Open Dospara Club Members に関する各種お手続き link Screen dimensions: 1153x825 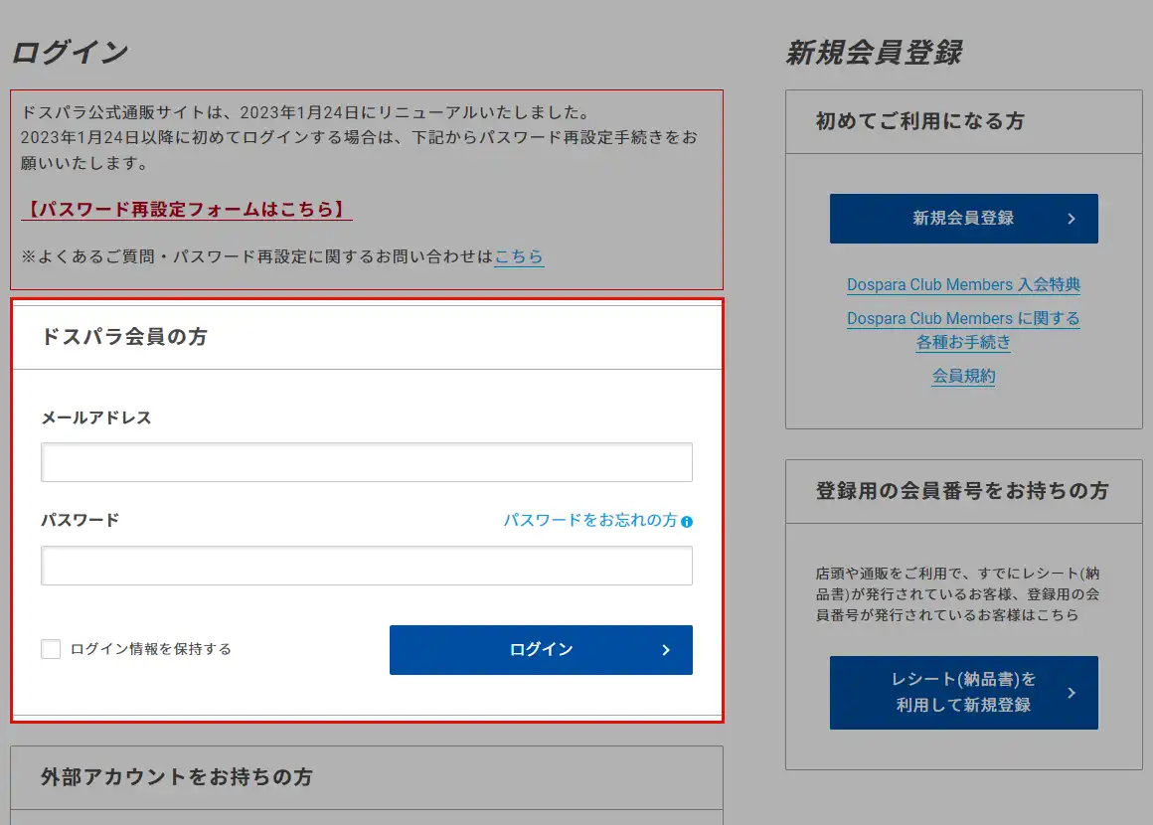[x=963, y=330]
